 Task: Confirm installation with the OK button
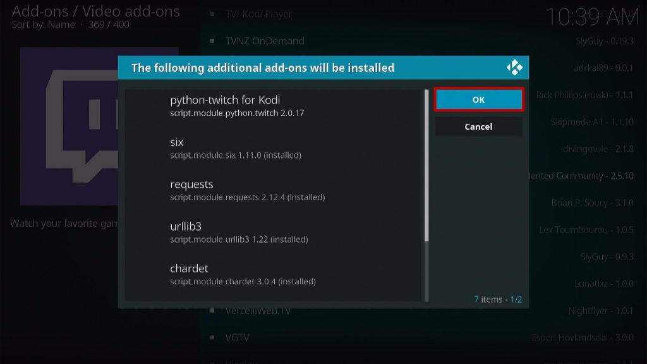point(479,99)
